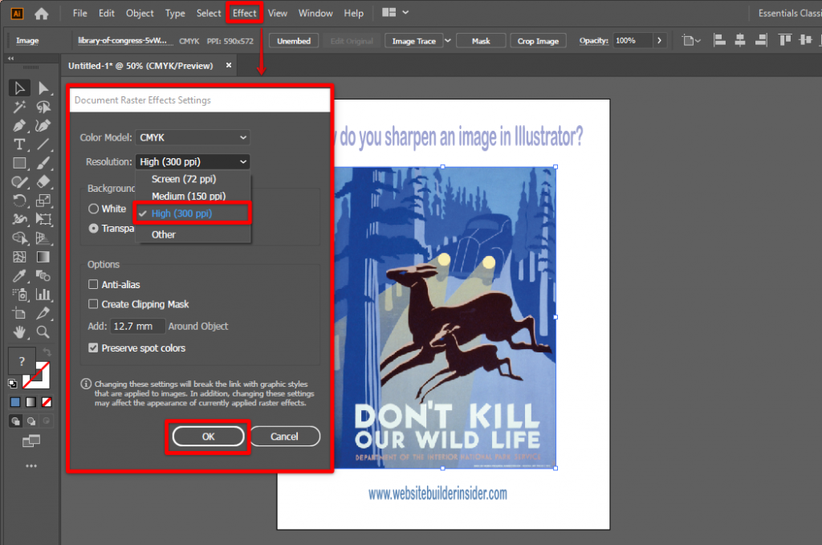
Task: Confirm settings with the OK button
Action: [208, 437]
